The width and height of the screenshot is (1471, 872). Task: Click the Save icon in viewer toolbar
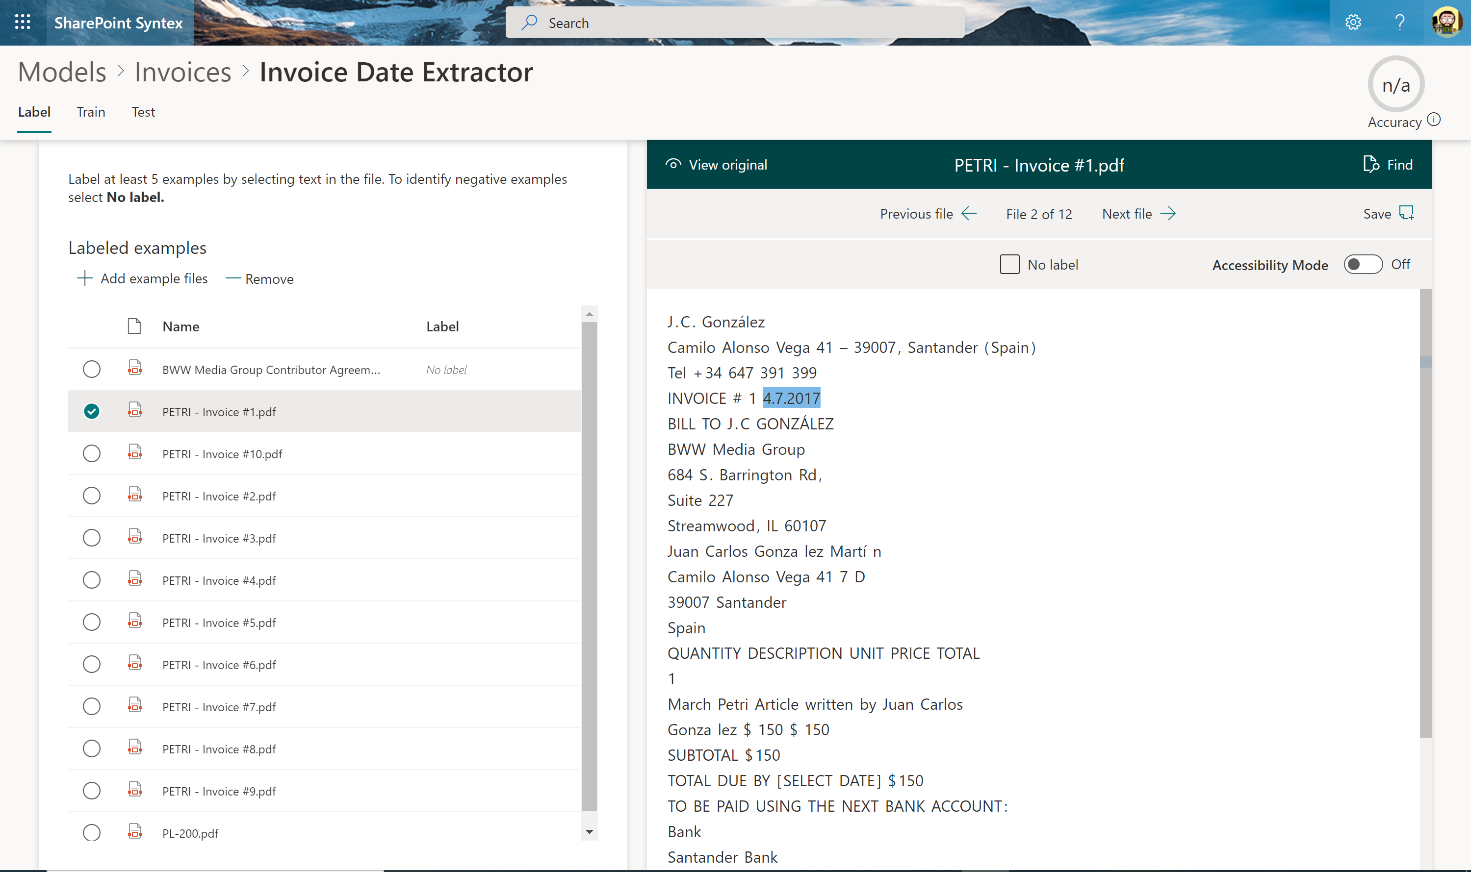tap(1406, 213)
